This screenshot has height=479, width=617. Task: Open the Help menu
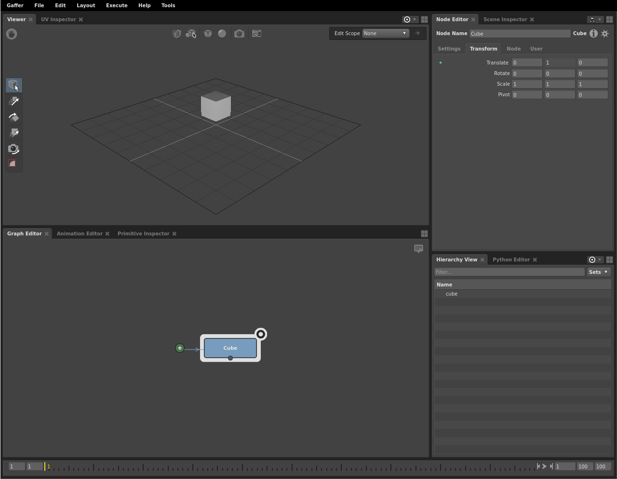pyautogui.click(x=144, y=5)
